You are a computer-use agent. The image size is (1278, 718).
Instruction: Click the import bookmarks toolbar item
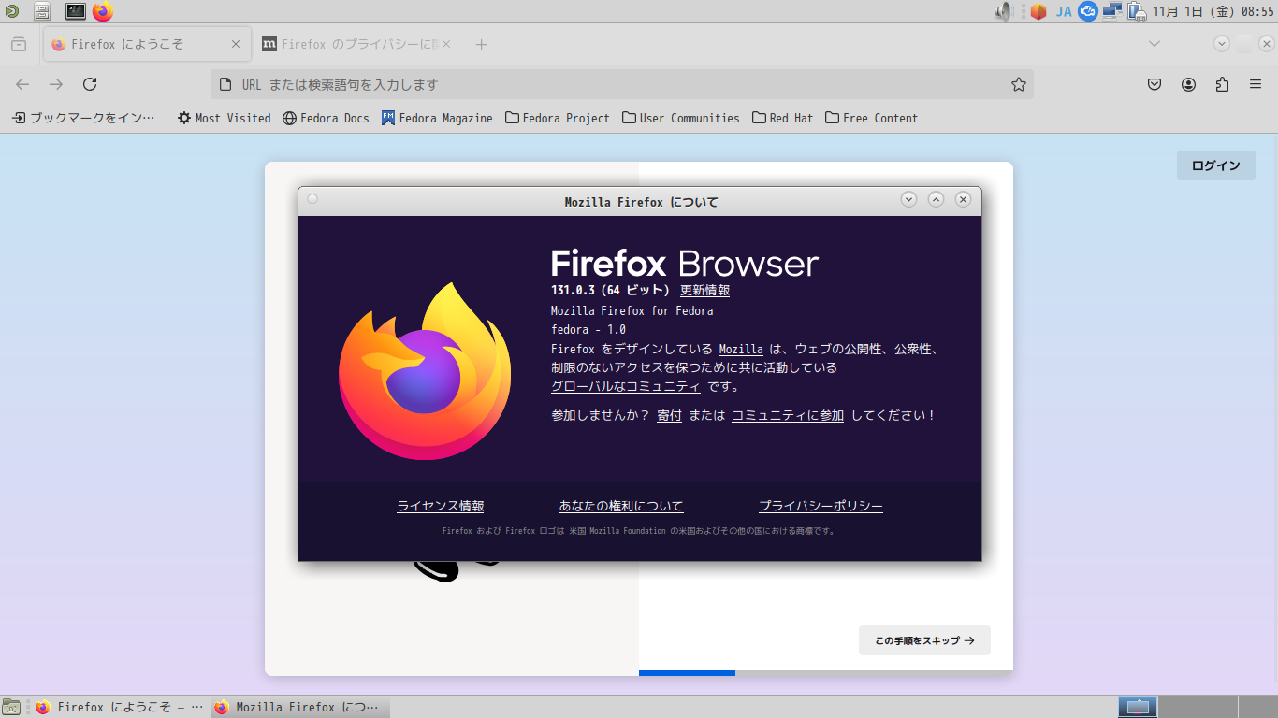[x=83, y=118]
